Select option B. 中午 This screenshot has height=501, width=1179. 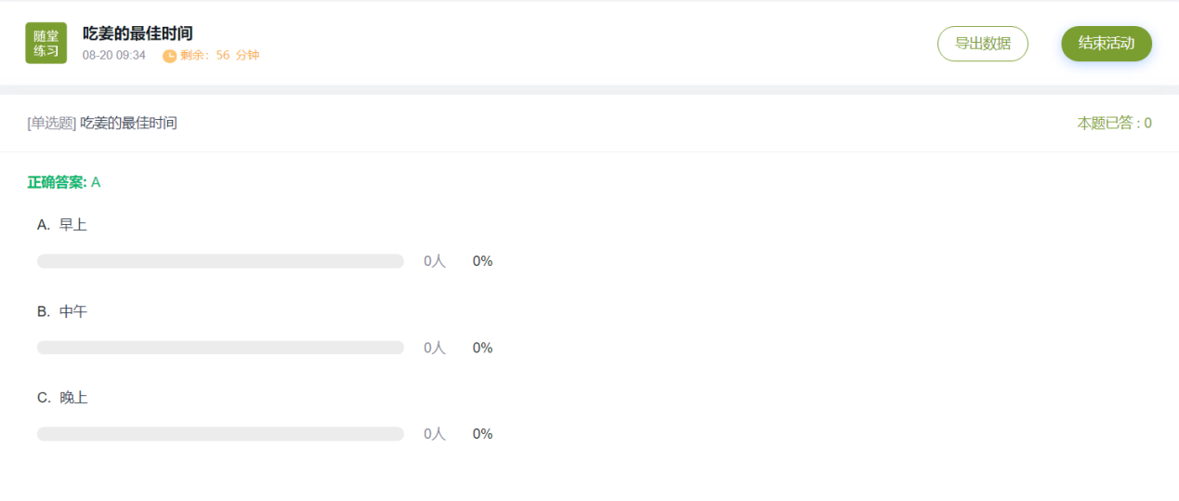(62, 311)
